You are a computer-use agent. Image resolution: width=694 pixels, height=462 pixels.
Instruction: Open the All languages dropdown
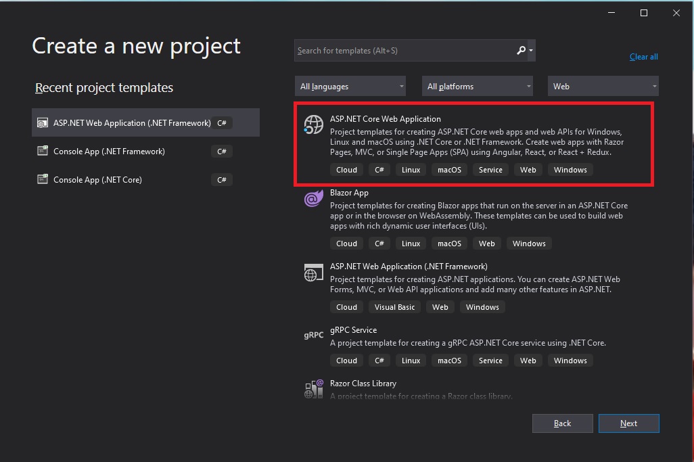350,87
